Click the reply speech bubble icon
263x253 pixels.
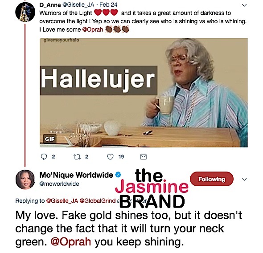[44, 157]
